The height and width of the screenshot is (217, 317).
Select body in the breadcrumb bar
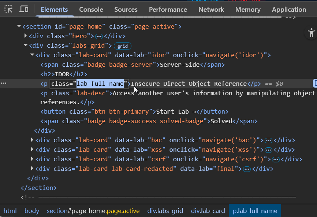pos(32,211)
